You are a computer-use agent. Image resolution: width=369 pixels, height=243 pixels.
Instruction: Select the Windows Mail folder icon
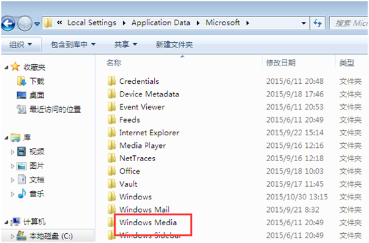112,209
